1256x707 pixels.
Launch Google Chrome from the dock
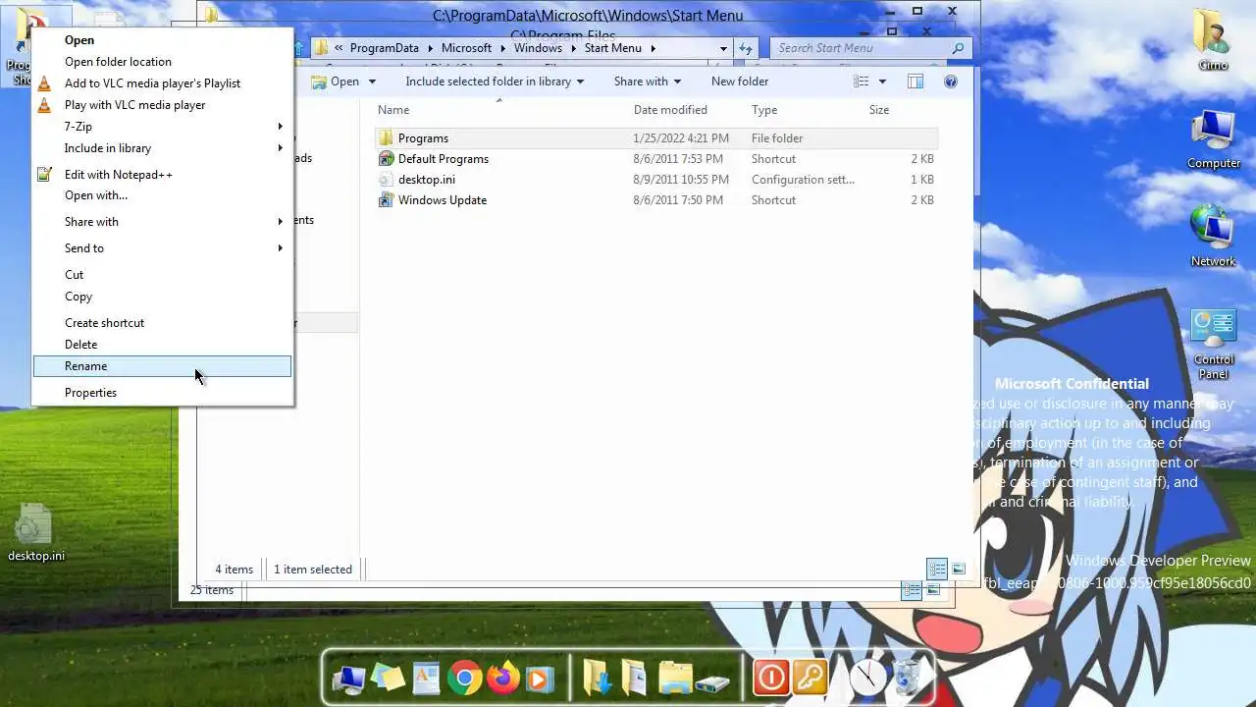[464, 678]
